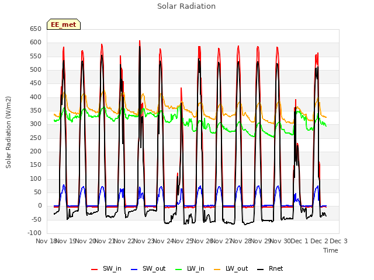Click the Nov 21 x-axis date label
This screenshot has height=280, width=374.
(105, 241)
